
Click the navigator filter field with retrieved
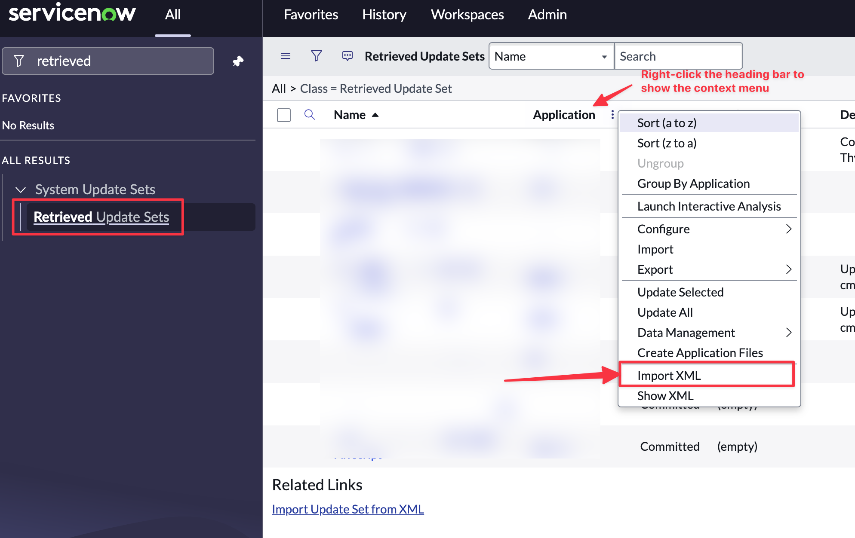pos(108,61)
